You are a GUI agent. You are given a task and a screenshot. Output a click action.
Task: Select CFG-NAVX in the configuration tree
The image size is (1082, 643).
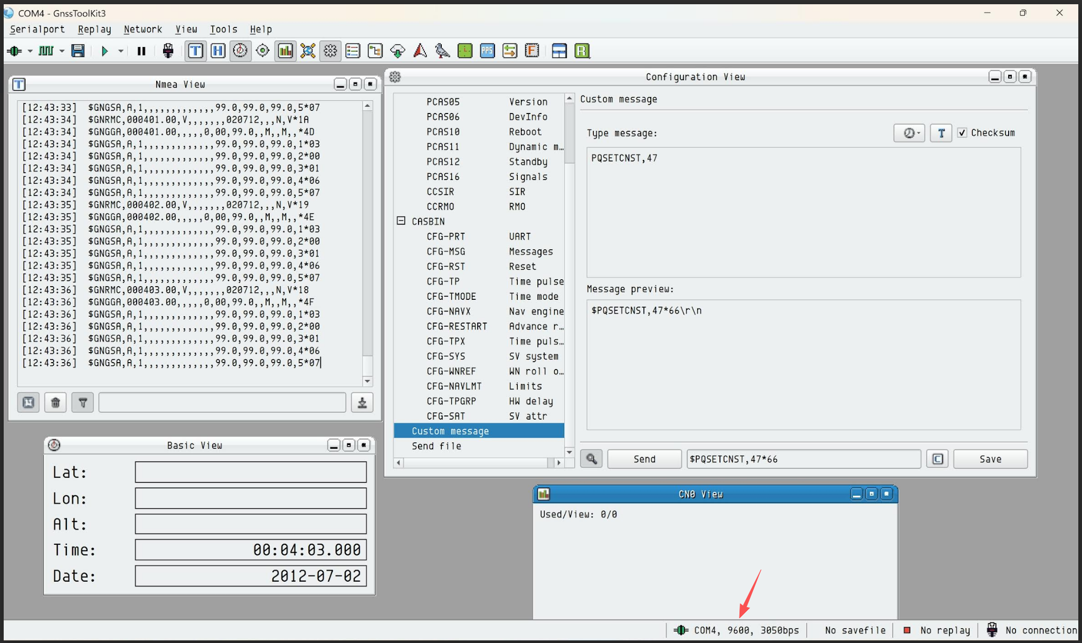click(x=449, y=311)
